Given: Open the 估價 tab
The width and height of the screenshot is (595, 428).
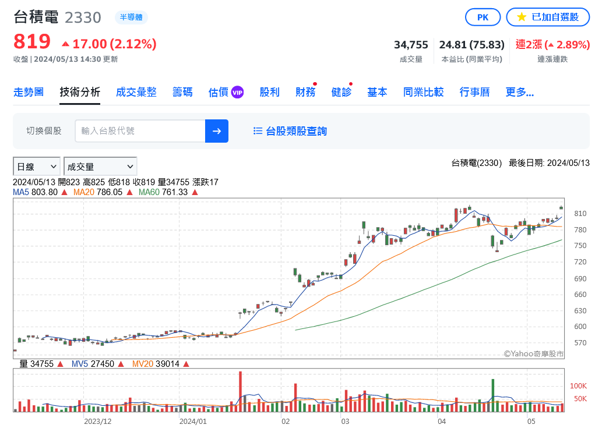Looking at the screenshot, I should [218, 92].
